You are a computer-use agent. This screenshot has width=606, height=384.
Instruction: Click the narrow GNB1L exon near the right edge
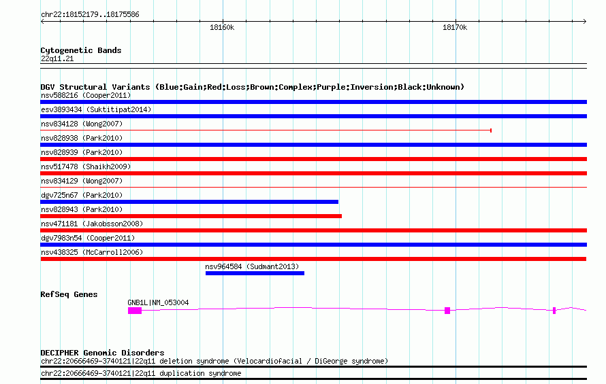click(554, 311)
